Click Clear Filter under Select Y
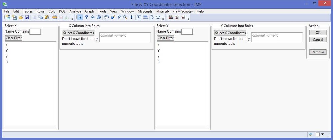The width and height of the screenshot is (333, 140). tap(165, 38)
